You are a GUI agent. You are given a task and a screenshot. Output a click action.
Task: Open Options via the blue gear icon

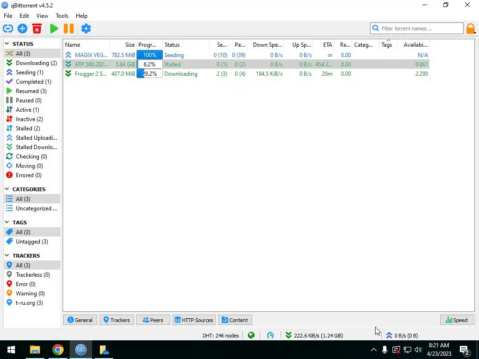pyautogui.click(x=86, y=29)
